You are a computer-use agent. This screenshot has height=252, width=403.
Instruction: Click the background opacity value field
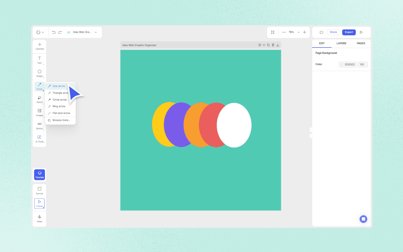[x=363, y=64]
